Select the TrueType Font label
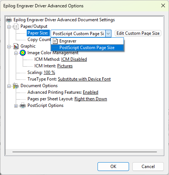Screen dimensions: 169x175 [42, 79]
